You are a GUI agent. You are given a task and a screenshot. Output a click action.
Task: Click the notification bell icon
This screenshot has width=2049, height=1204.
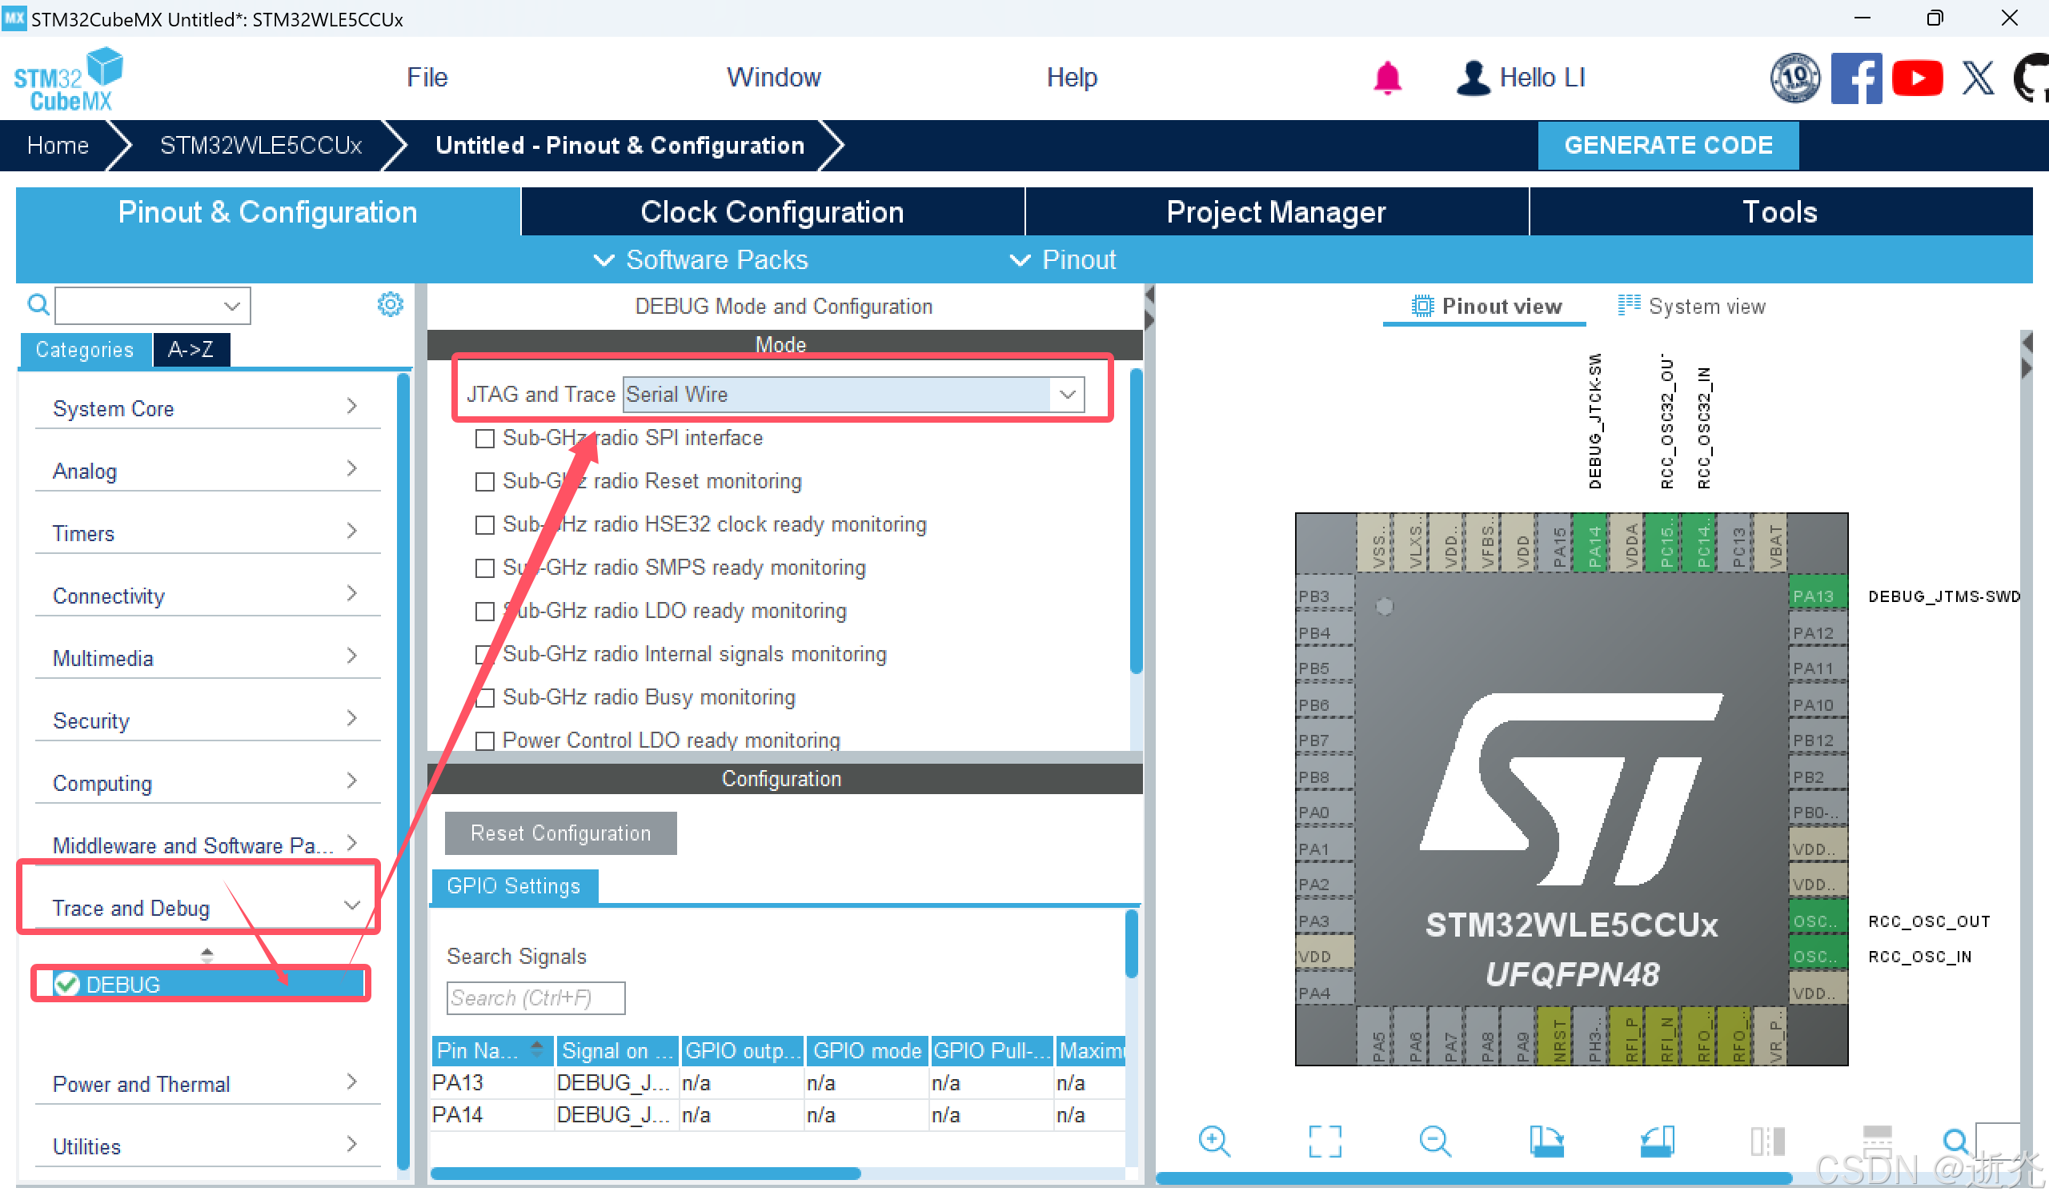pos(1387,78)
